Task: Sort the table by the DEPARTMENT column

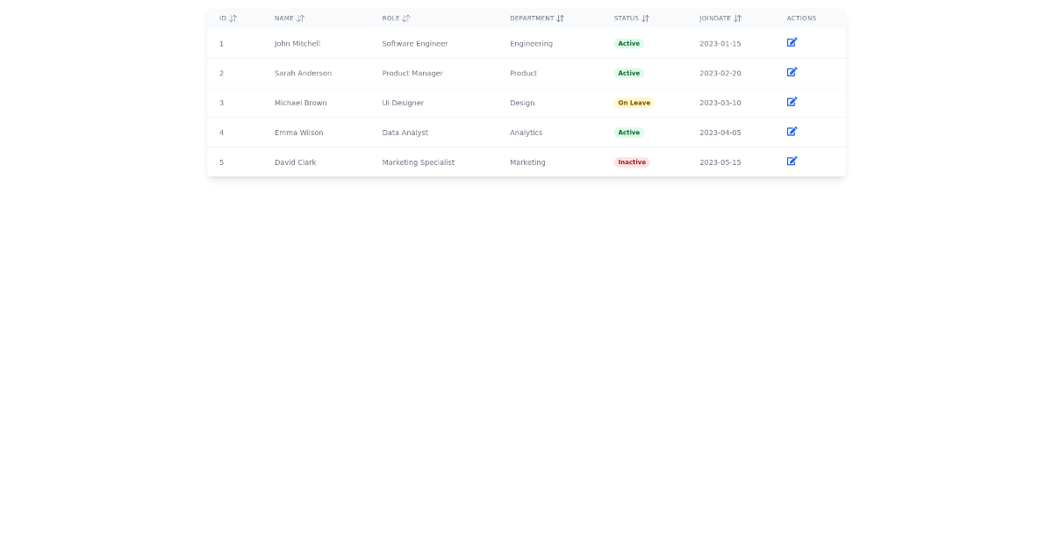Action: 561,18
